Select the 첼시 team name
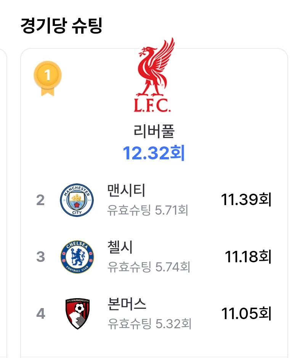Viewport: 292px width, 358px height. (120, 247)
